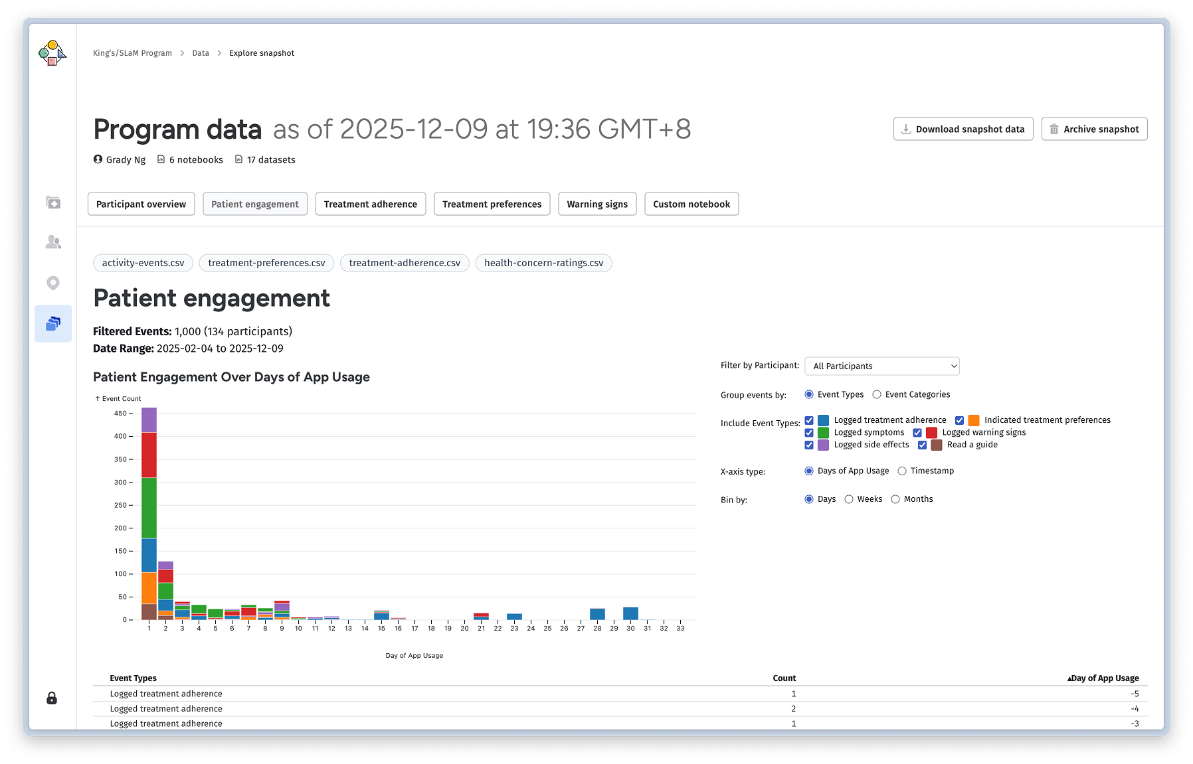Click the highlighted data snapshots folder icon
This screenshot has width=1193, height=764.
coord(53,324)
